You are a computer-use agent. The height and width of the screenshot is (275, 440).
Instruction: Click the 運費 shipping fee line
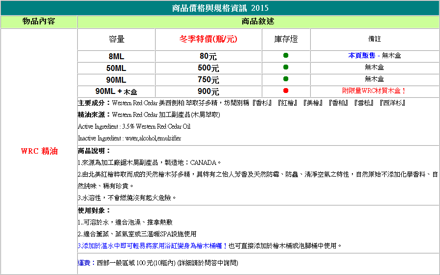click(x=158, y=263)
